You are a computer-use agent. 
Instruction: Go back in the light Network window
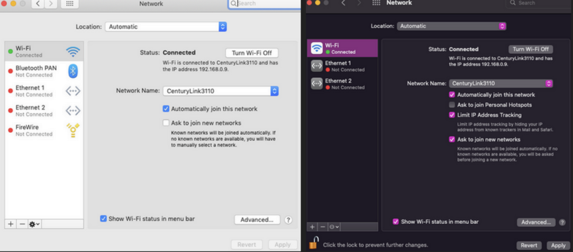click(x=38, y=4)
